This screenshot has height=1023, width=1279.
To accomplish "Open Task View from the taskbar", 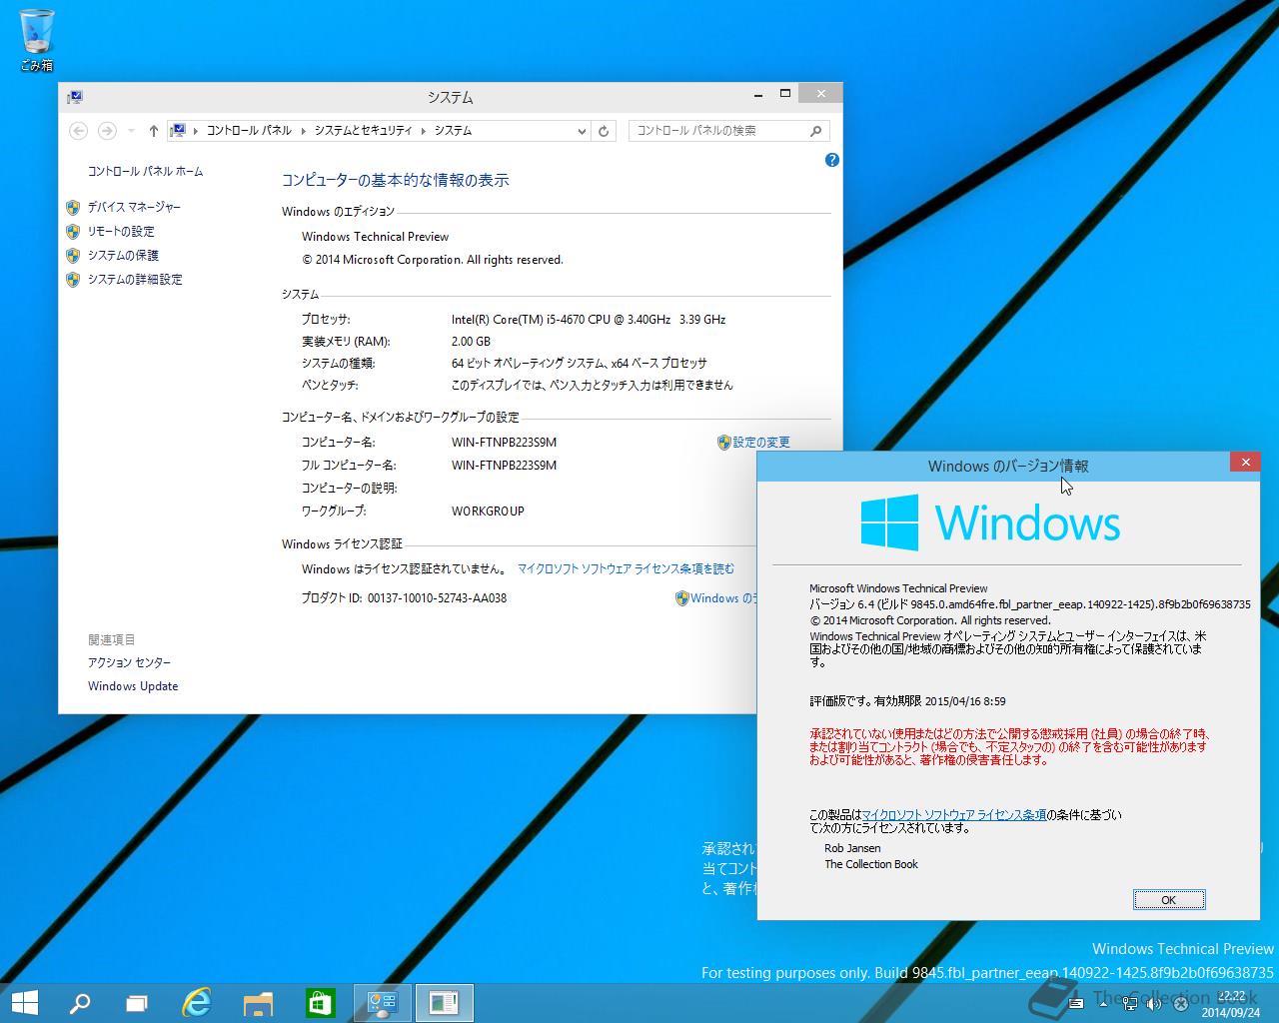I will coord(136,1002).
